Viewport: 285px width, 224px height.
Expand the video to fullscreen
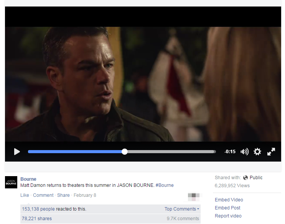point(271,152)
